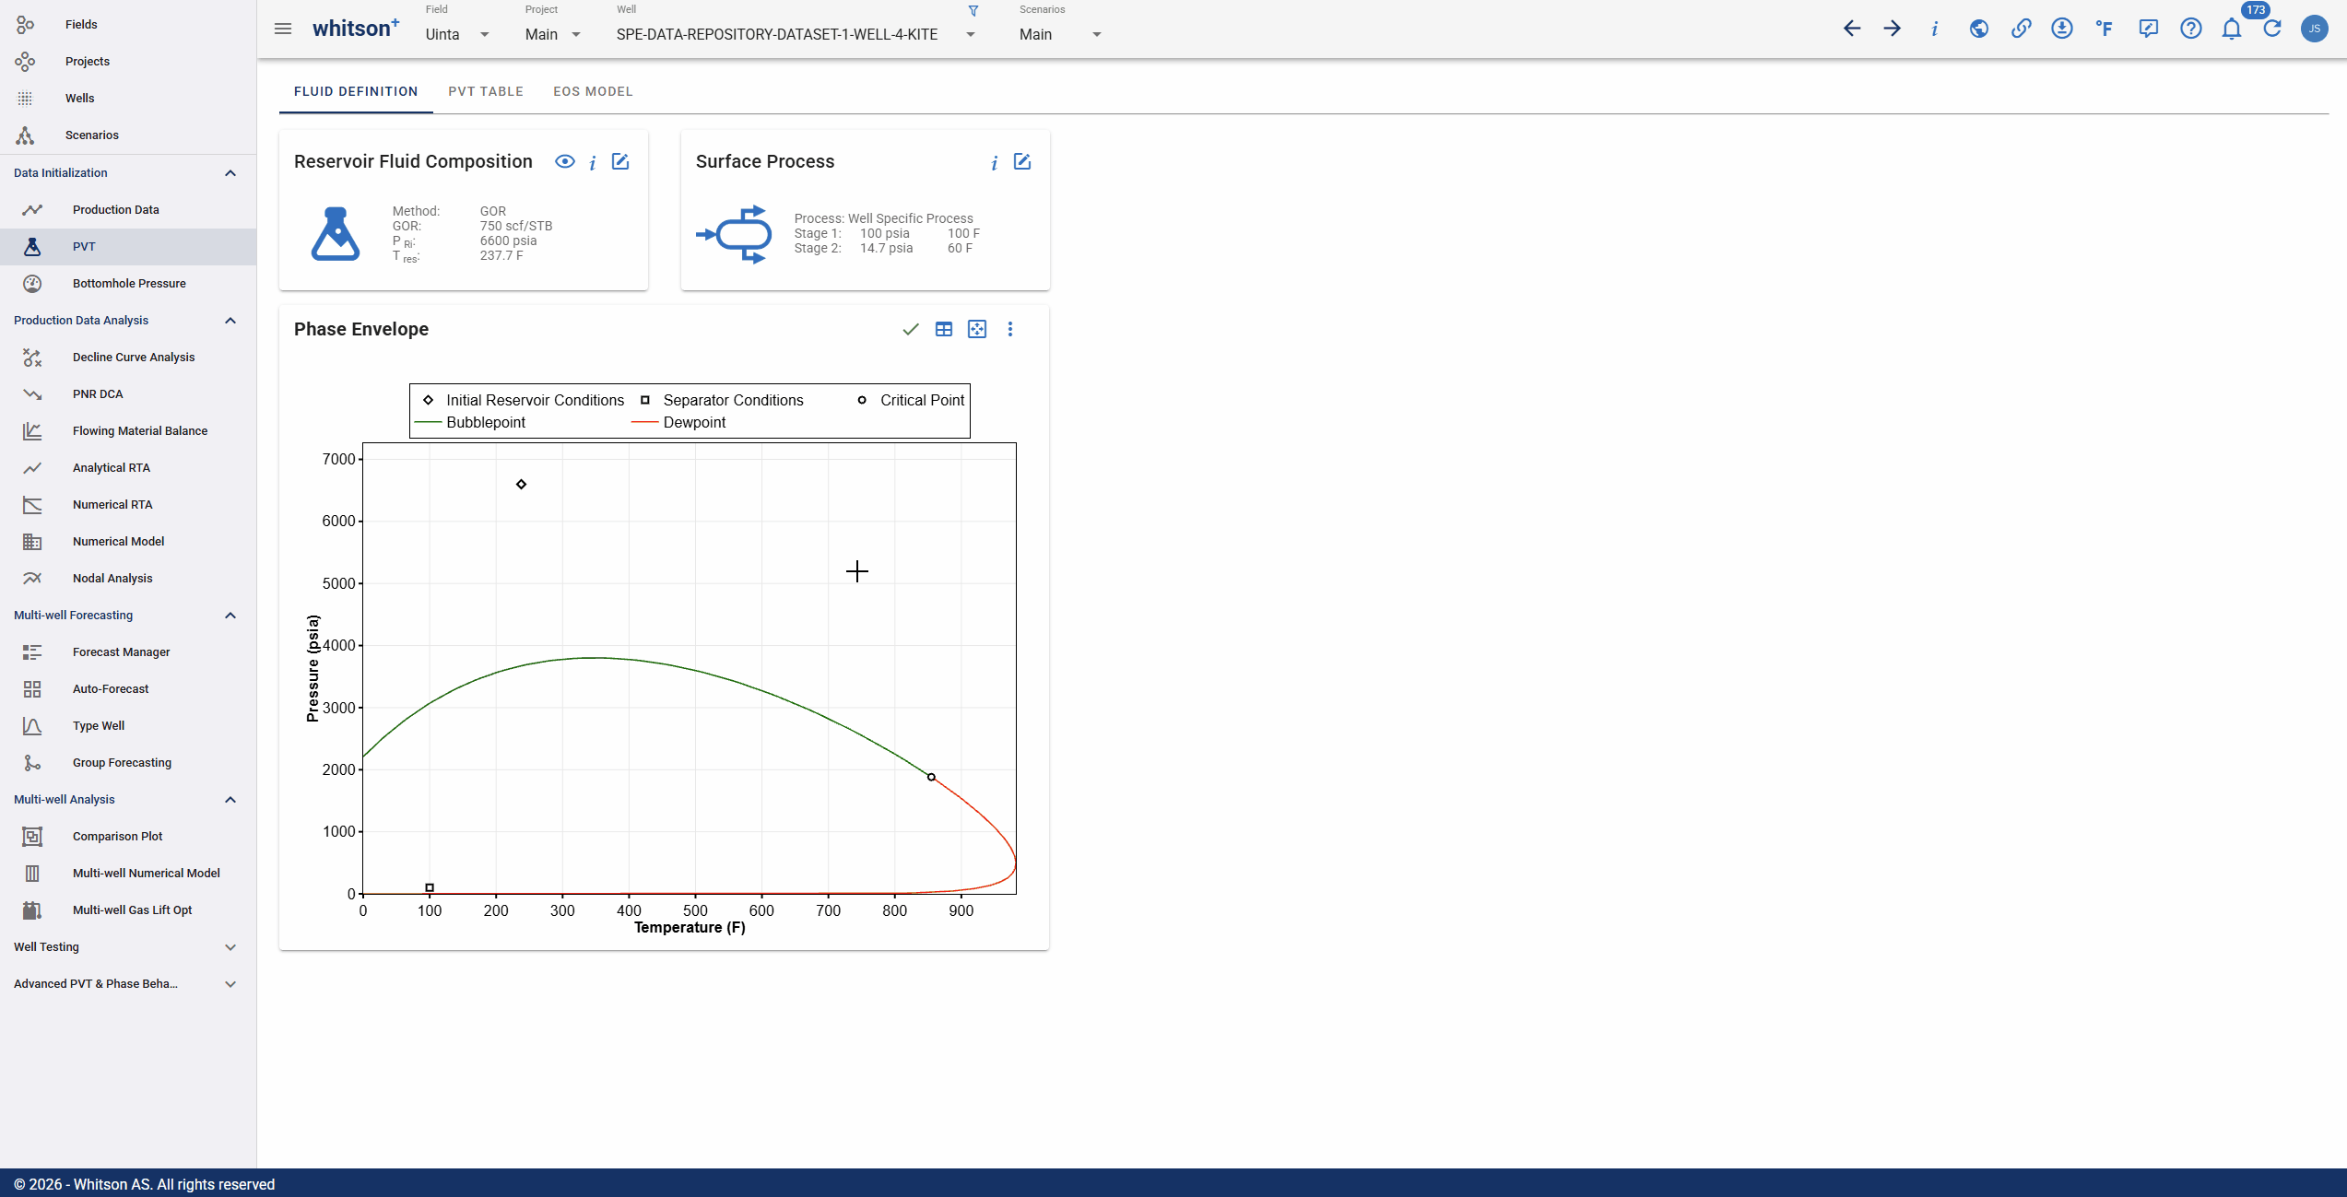Open Production Data in sidebar
This screenshot has width=2347, height=1197.
coord(128,210)
